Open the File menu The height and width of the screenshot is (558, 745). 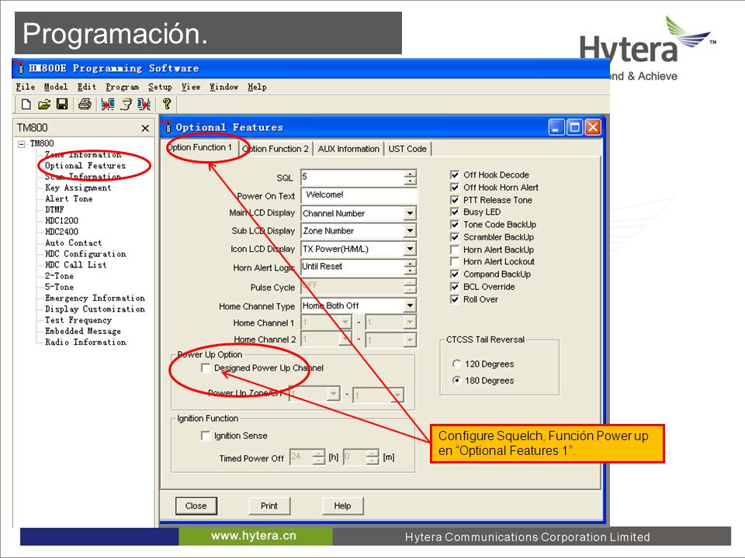click(x=25, y=87)
